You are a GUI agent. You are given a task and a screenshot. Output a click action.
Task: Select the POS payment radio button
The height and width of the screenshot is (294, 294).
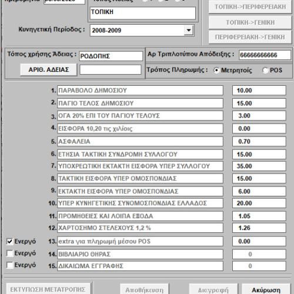[265, 70]
